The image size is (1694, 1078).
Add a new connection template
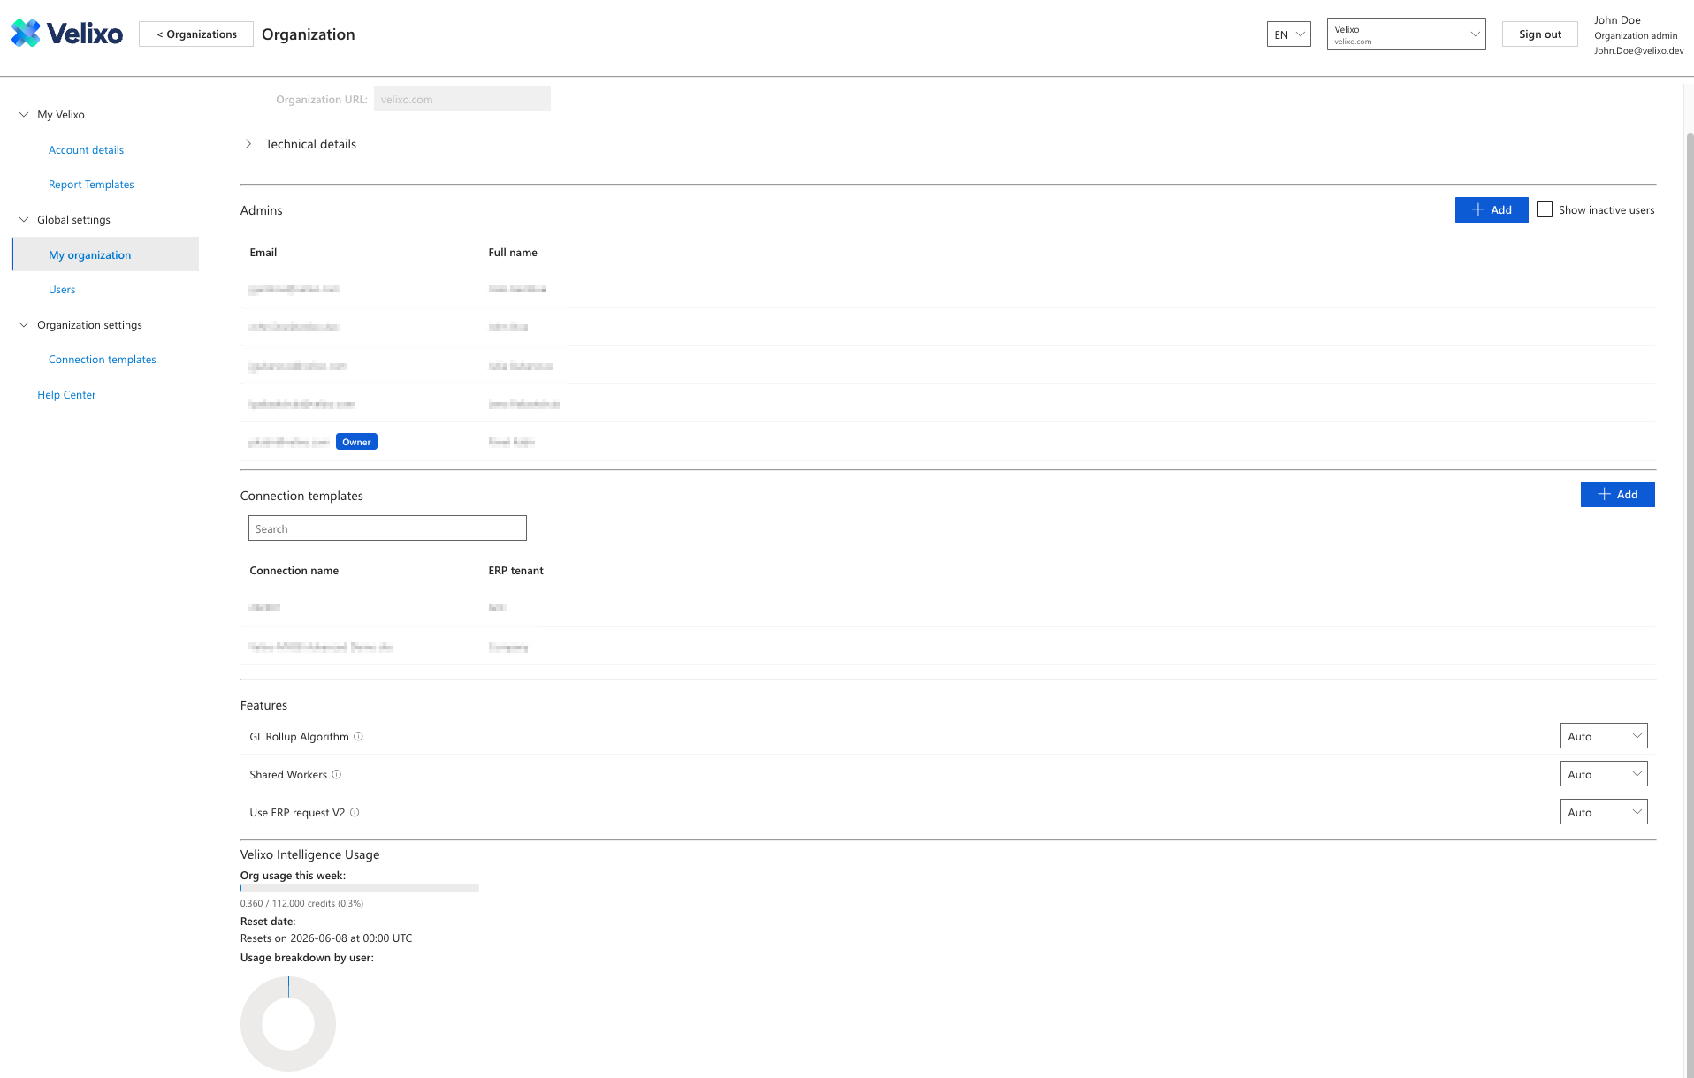click(x=1617, y=494)
